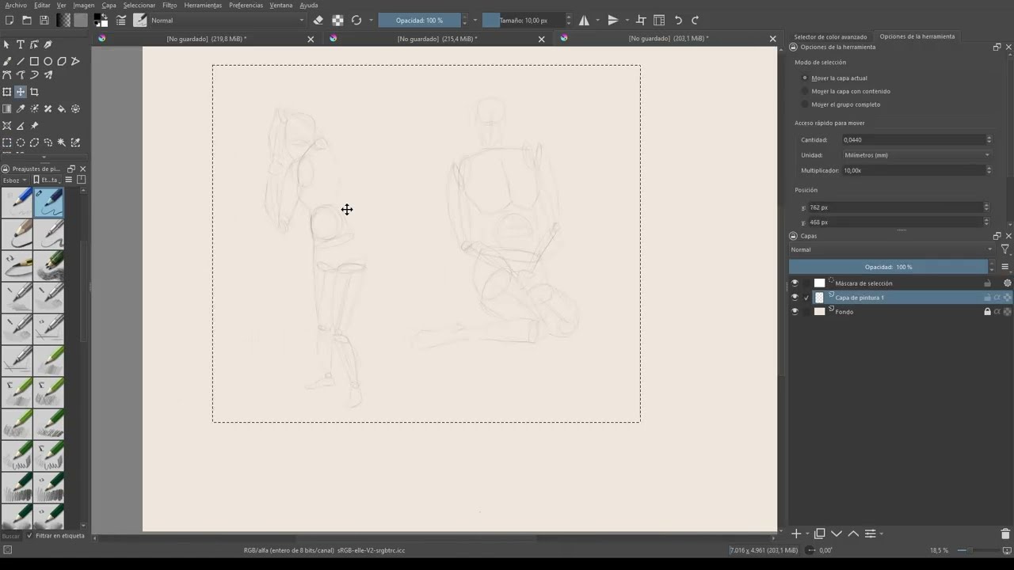The image size is (1014, 570).
Task: Select the Crop tool in toolbox
Action: [34, 92]
